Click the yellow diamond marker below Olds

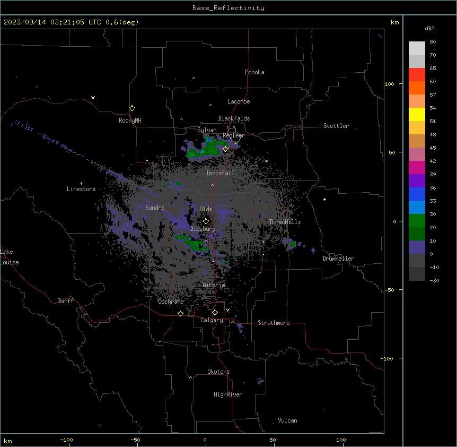point(206,221)
